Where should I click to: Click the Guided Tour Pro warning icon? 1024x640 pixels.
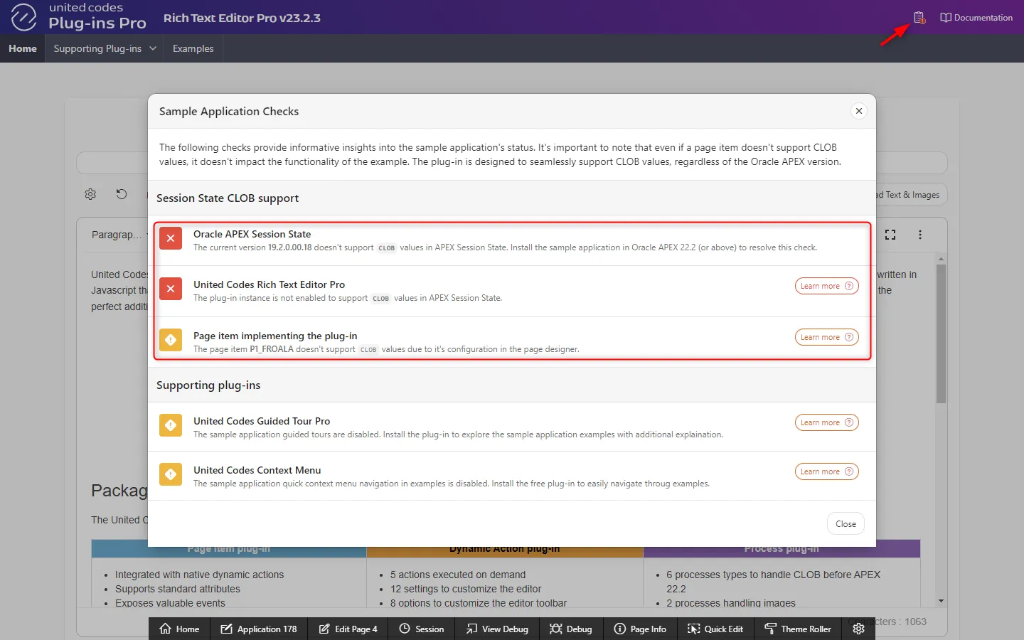[171, 426]
